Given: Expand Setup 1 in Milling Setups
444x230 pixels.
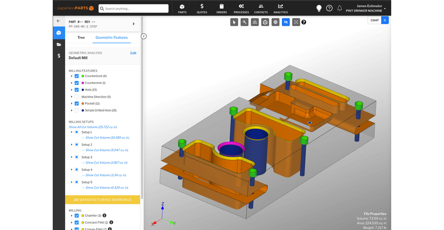Looking at the screenshot, I should 72,132.
